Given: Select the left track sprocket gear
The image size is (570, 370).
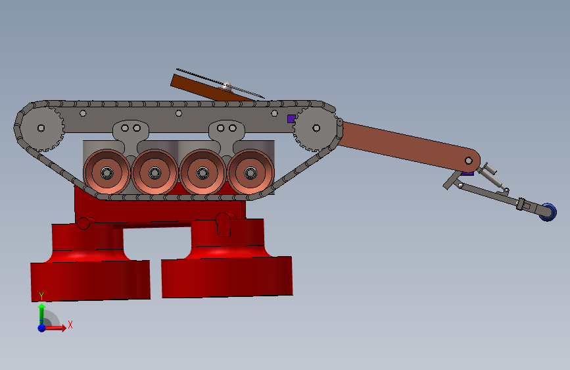Looking at the screenshot, I should 41,128.
